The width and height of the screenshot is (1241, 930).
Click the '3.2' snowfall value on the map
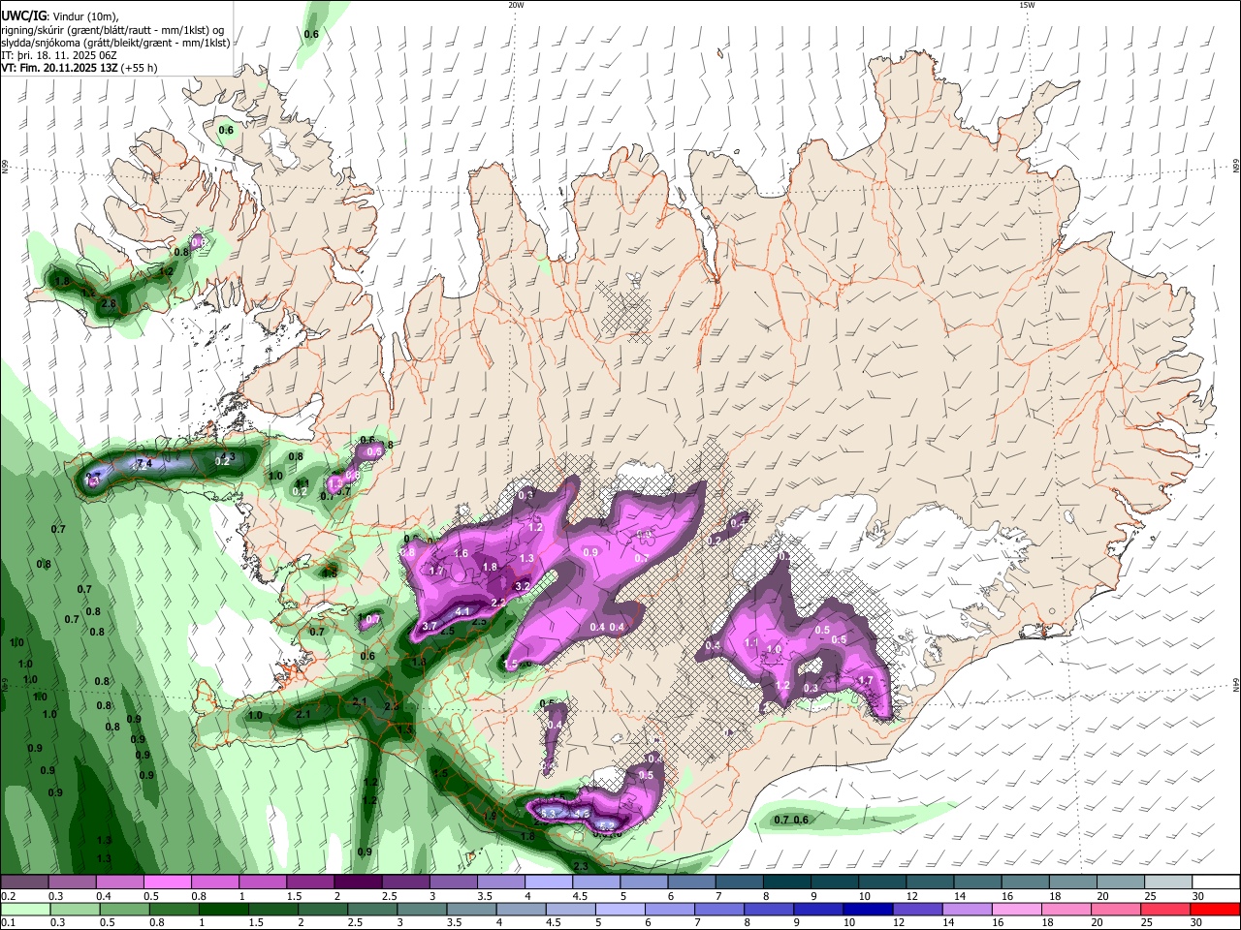click(522, 586)
